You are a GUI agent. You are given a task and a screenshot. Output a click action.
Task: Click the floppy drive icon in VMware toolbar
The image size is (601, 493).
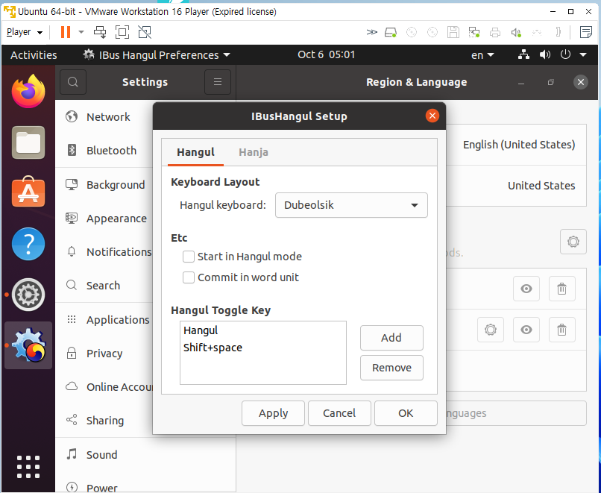click(x=453, y=33)
